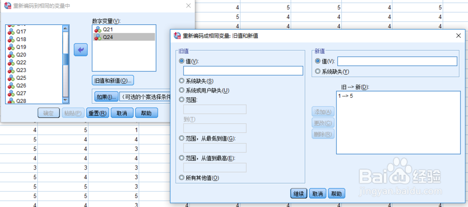This screenshot has height=207, width=468.
Task: Select the Q17 variable icon in list
Action: pos(11,31)
